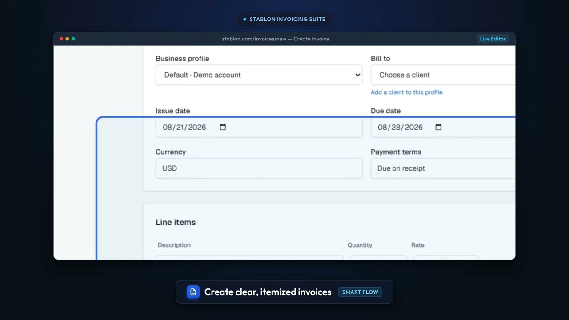Click the SMART FLOW badge
Screen dimensions: 569x320
360,292
